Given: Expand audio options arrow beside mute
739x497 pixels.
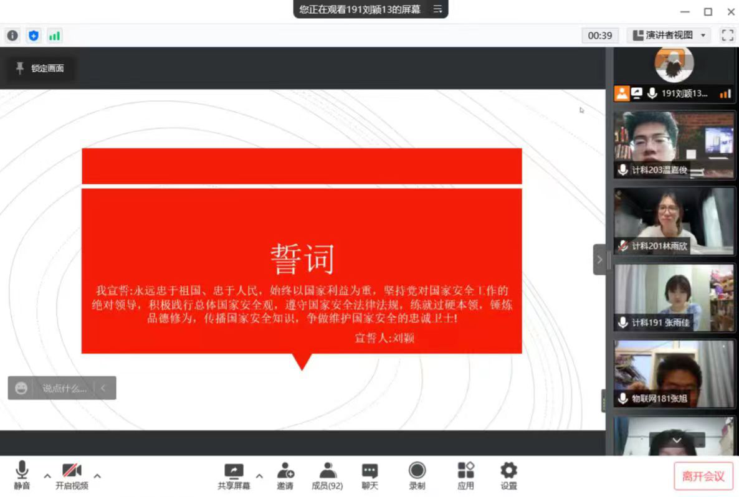Looking at the screenshot, I should pos(47,476).
